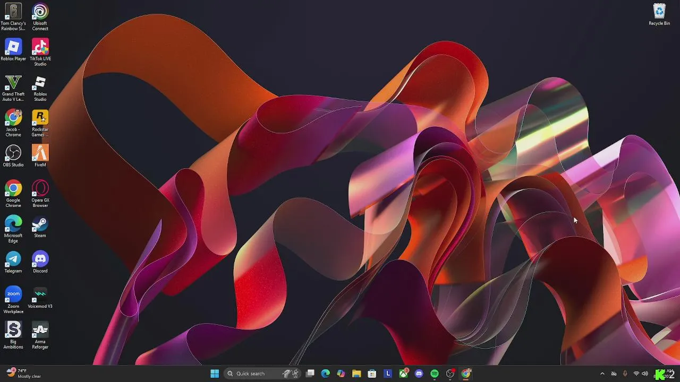Select the Arma Reforger desktop icon
Image resolution: width=680 pixels, height=382 pixels.
40,335
